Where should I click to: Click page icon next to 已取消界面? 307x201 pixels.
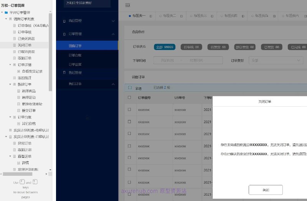pos(14,52)
